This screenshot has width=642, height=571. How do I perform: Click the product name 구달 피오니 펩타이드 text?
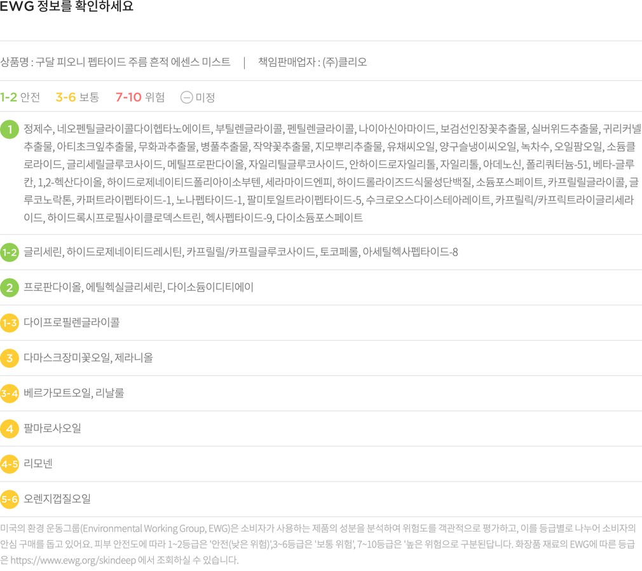click(x=115, y=62)
